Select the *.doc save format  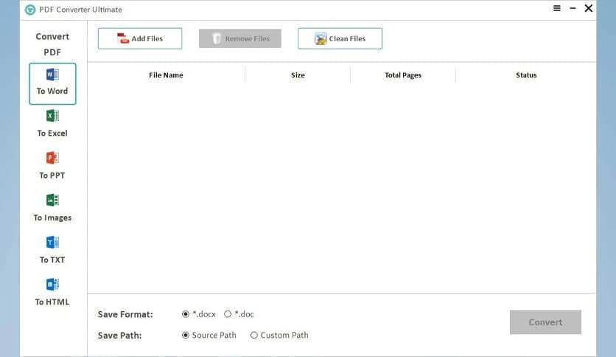[239, 314]
